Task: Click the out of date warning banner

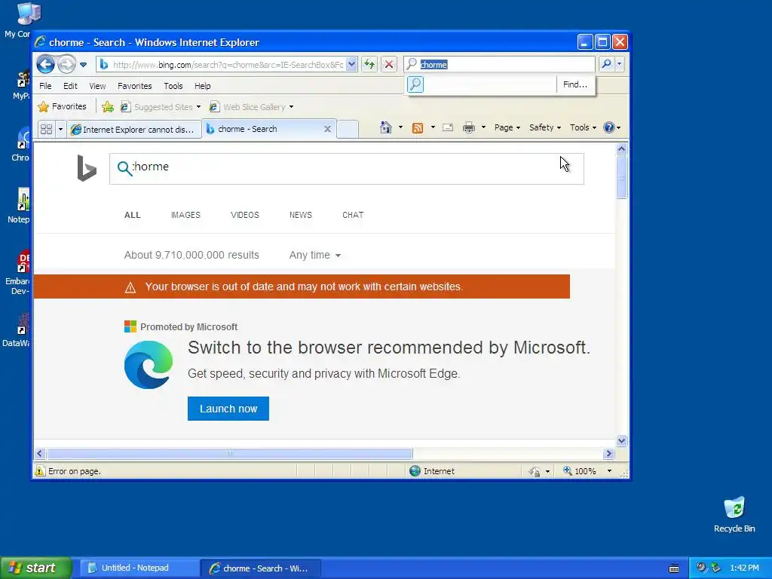Action: click(x=302, y=286)
